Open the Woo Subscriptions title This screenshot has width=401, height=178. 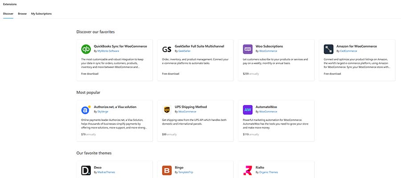pos(269,46)
